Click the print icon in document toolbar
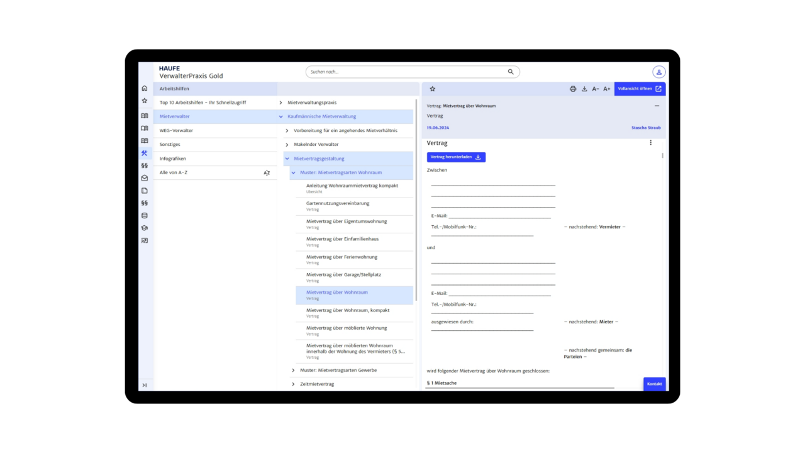 point(573,89)
